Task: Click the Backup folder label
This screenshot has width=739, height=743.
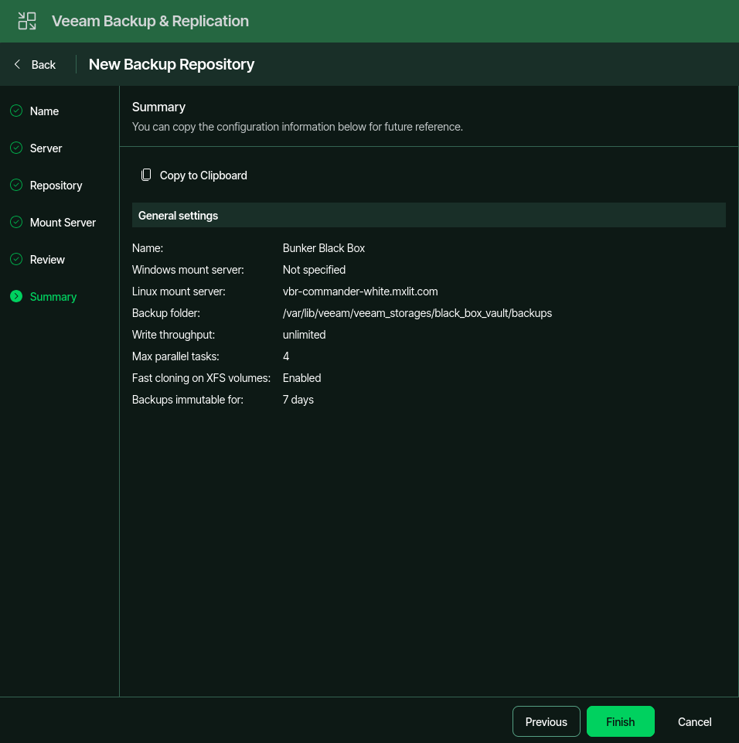Action: pyautogui.click(x=165, y=313)
